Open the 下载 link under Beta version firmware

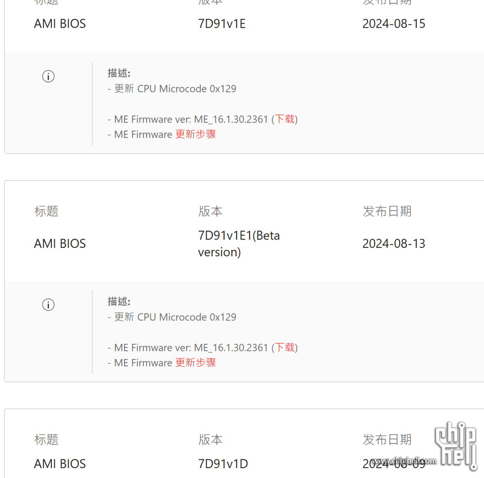tap(284, 348)
